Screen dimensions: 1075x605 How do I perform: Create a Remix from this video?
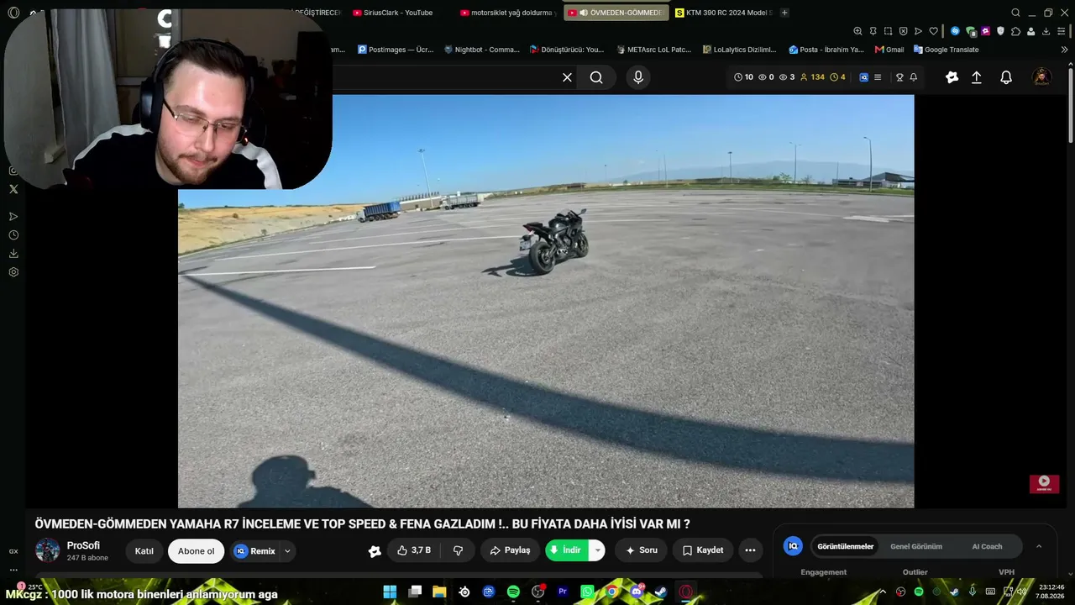(255, 551)
